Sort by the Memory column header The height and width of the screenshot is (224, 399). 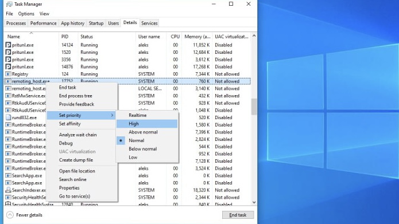tap(197, 37)
